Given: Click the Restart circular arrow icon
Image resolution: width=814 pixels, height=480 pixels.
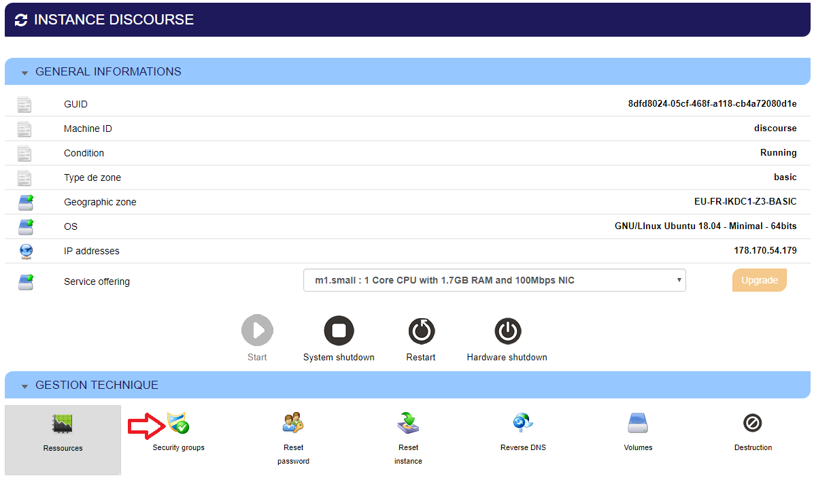Looking at the screenshot, I should 422,331.
